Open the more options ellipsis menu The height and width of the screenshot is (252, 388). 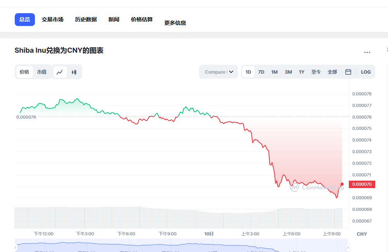tap(367, 52)
